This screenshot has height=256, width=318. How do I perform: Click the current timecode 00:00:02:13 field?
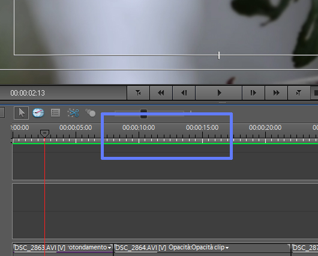[28, 93]
